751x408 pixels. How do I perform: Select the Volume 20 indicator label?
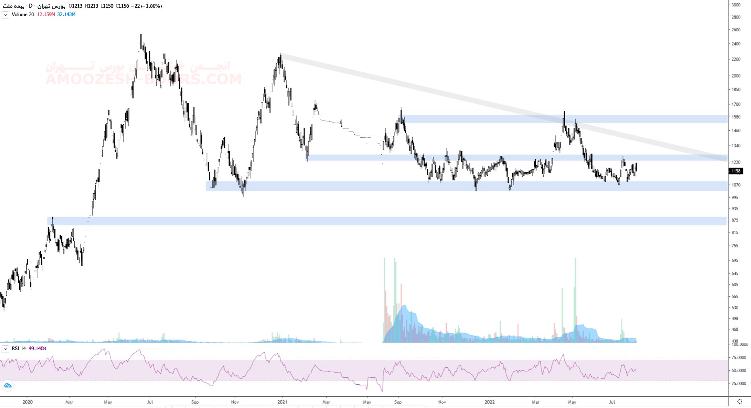point(23,14)
